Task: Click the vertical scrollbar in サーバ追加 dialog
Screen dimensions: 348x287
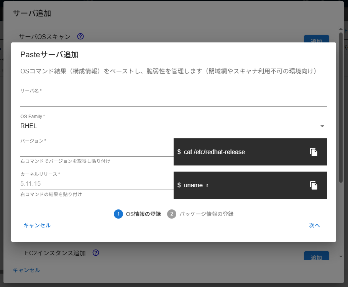Action: (341, 107)
